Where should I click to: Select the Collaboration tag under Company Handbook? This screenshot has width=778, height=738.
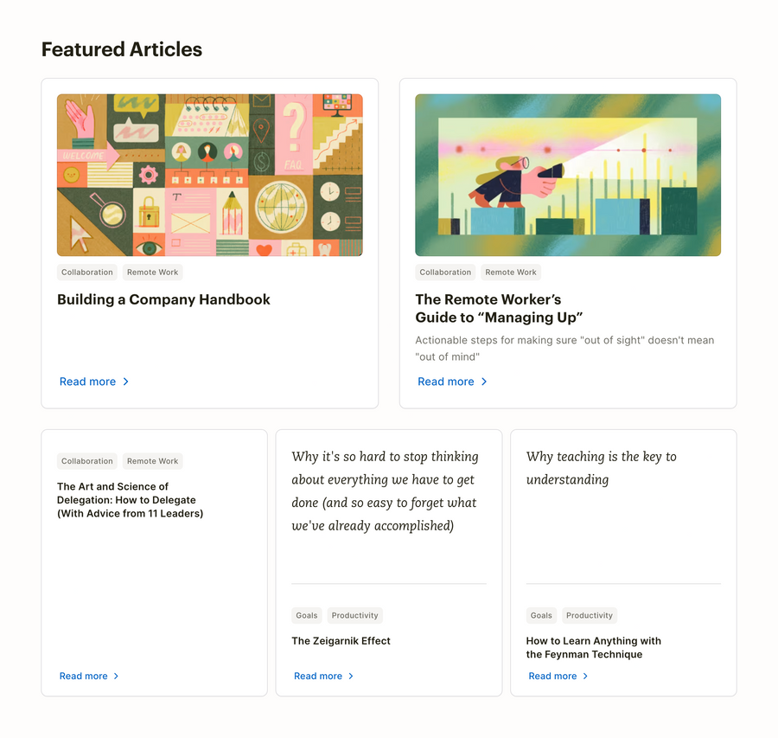tap(86, 272)
